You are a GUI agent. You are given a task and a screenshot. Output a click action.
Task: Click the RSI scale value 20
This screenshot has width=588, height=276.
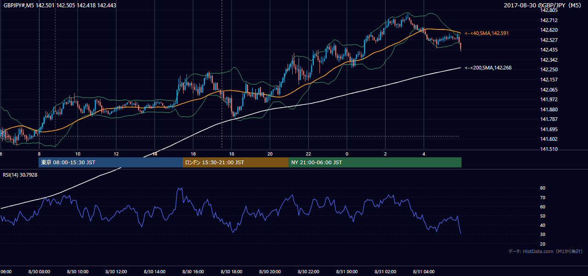click(542, 244)
